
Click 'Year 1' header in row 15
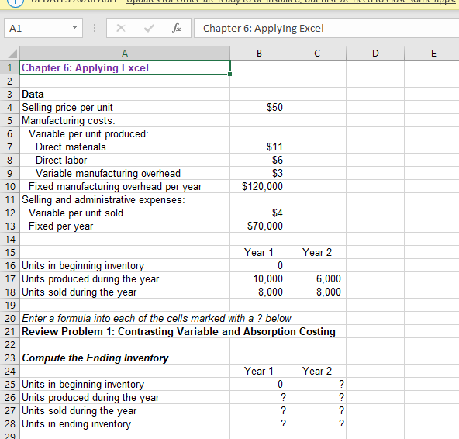pos(259,252)
